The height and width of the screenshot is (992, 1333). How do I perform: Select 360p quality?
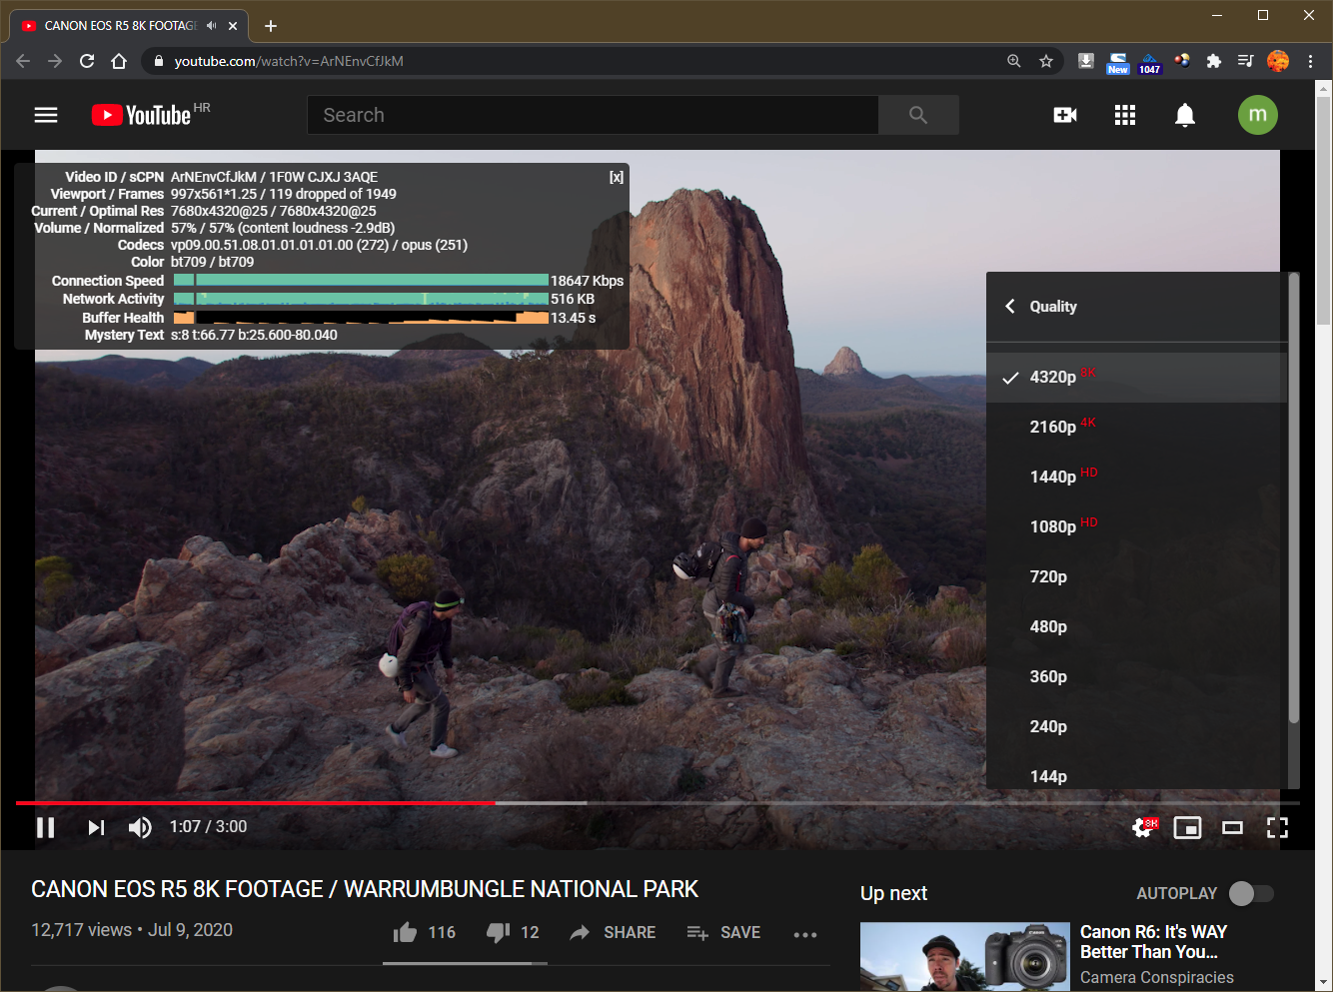[x=1136, y=676]
